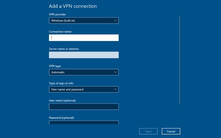Click the Server name or address field
Screen dimensions: 221x138
(x=84, y=55)
